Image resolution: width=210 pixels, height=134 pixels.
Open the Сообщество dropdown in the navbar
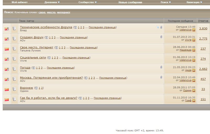88,2
